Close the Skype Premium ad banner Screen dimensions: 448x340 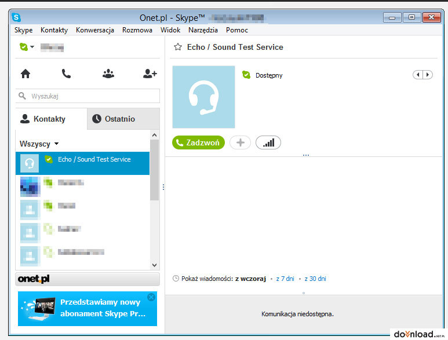[151, 297]
